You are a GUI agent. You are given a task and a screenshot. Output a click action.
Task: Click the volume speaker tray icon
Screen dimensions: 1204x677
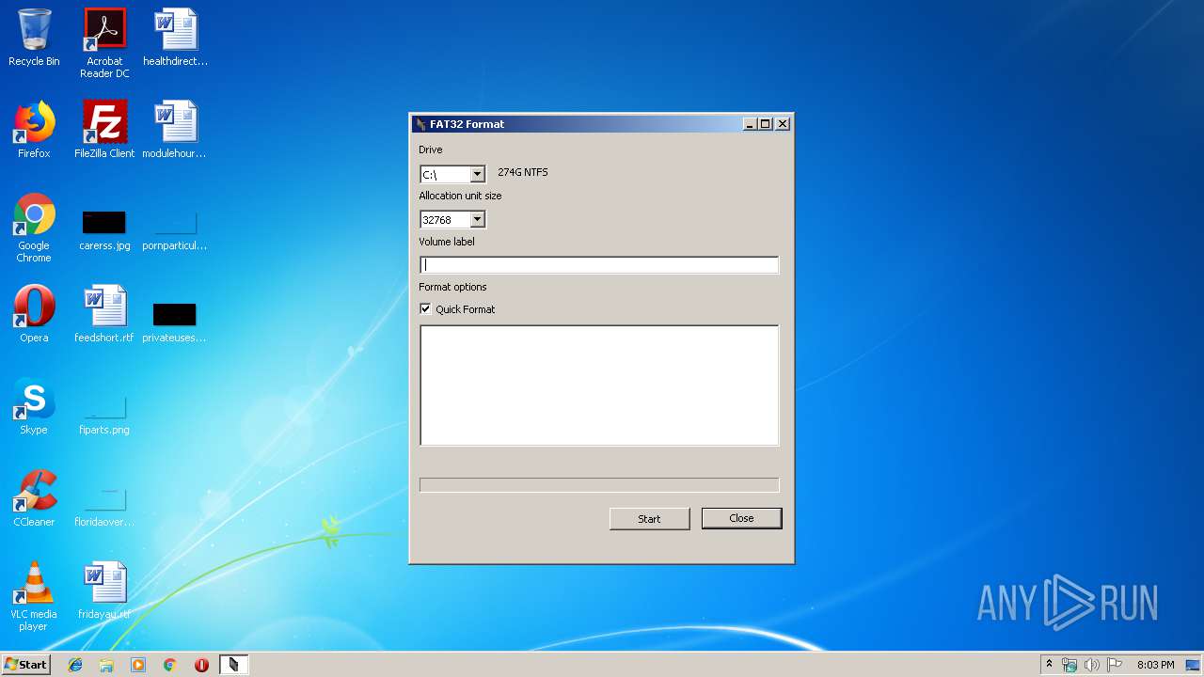pos(1091,665)
